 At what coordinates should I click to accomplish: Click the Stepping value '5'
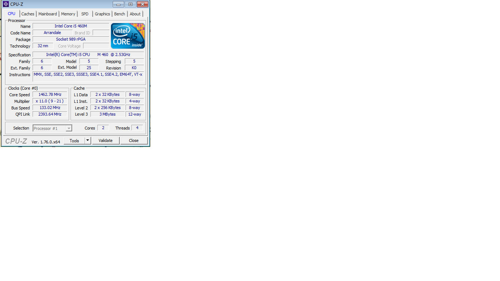[134, 61]
